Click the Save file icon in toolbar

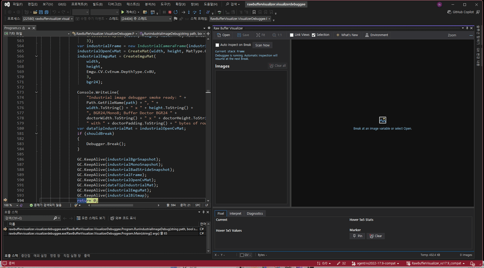pyautogui.click(x=41, y=12)
